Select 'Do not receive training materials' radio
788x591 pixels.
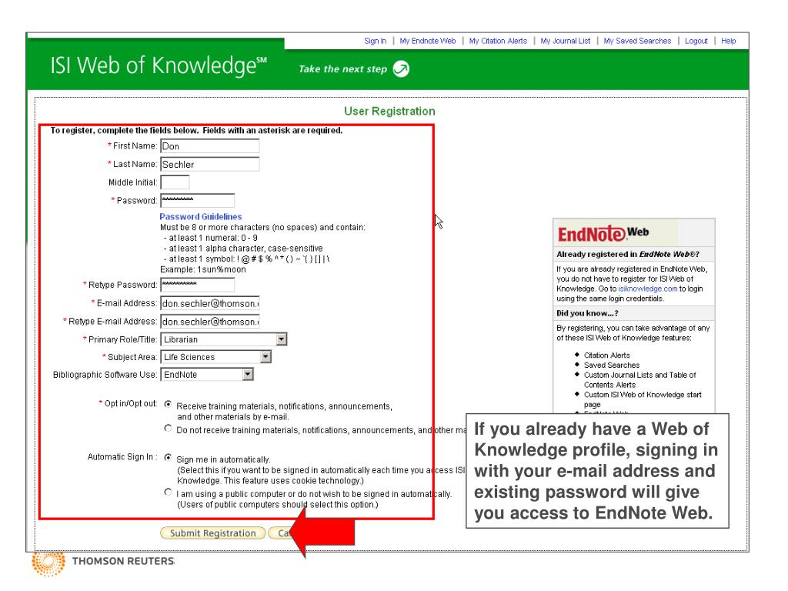coord(168,429)
